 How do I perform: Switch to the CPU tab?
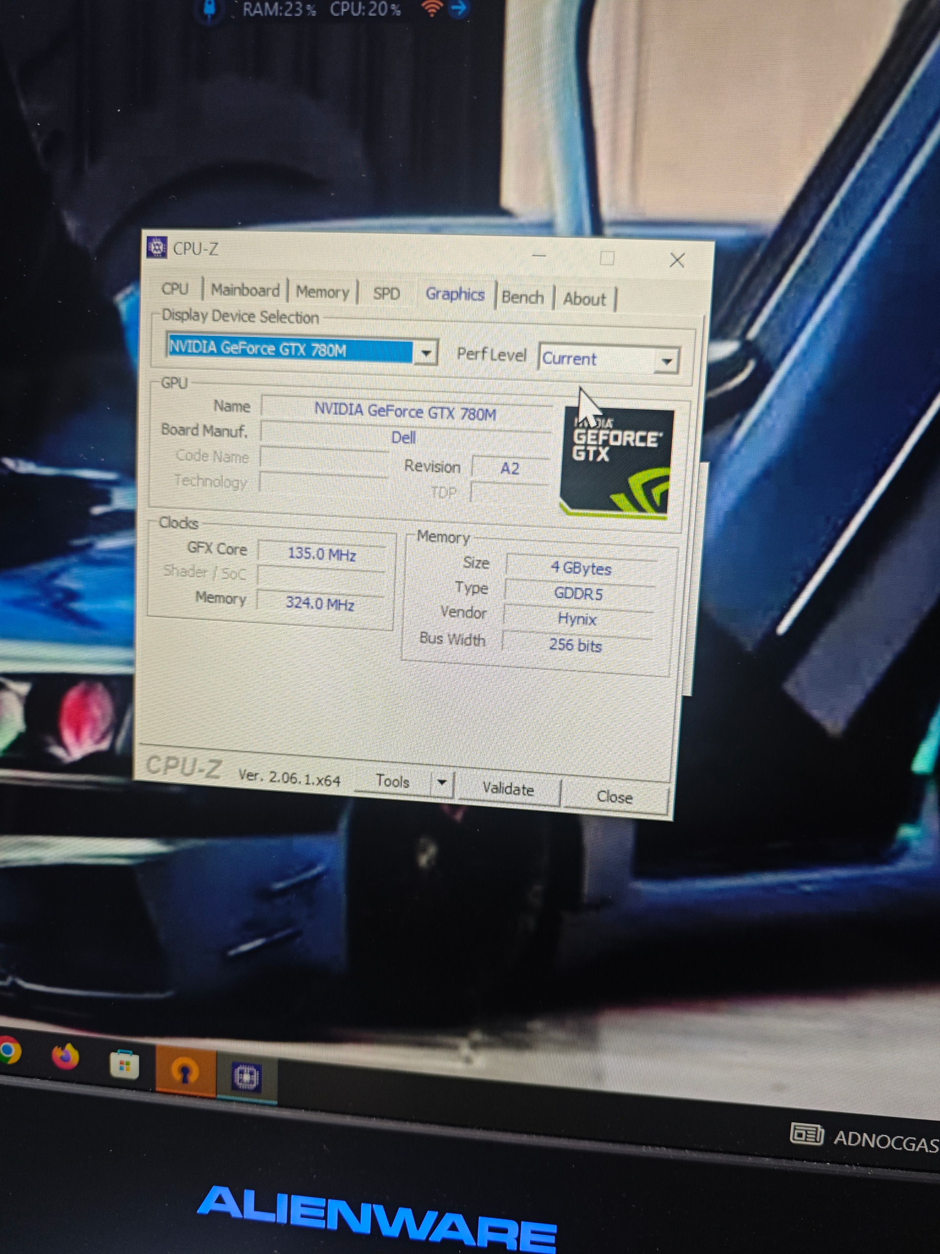coord(175,289)
